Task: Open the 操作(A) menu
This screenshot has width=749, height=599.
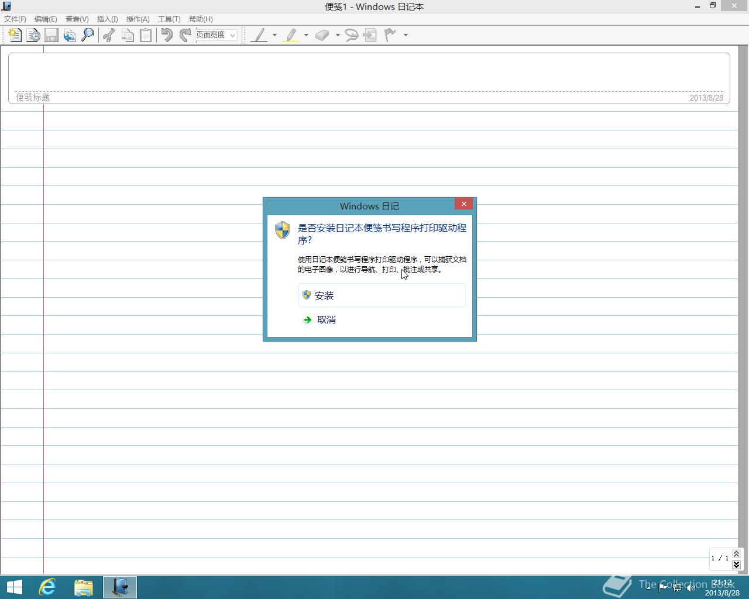Action: 138,19
